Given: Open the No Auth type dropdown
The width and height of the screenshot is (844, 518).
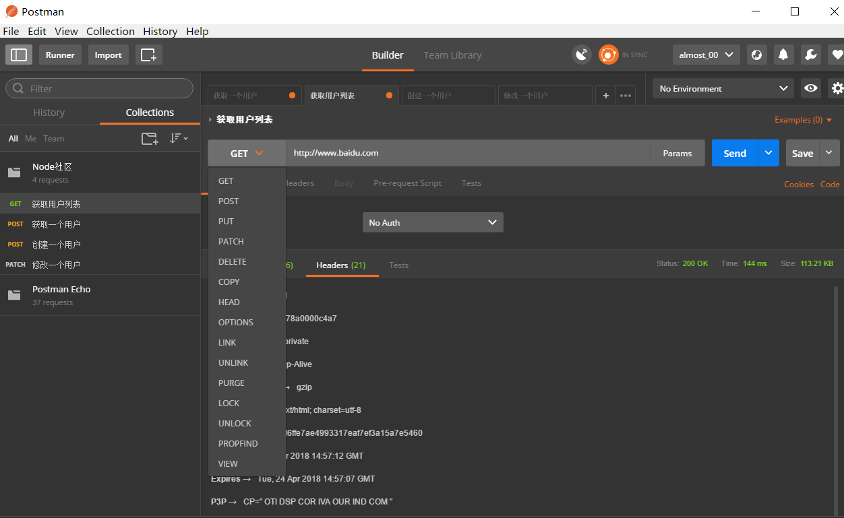Looking at the screenshot, I should pyautogui.click(x=433, y=222).
